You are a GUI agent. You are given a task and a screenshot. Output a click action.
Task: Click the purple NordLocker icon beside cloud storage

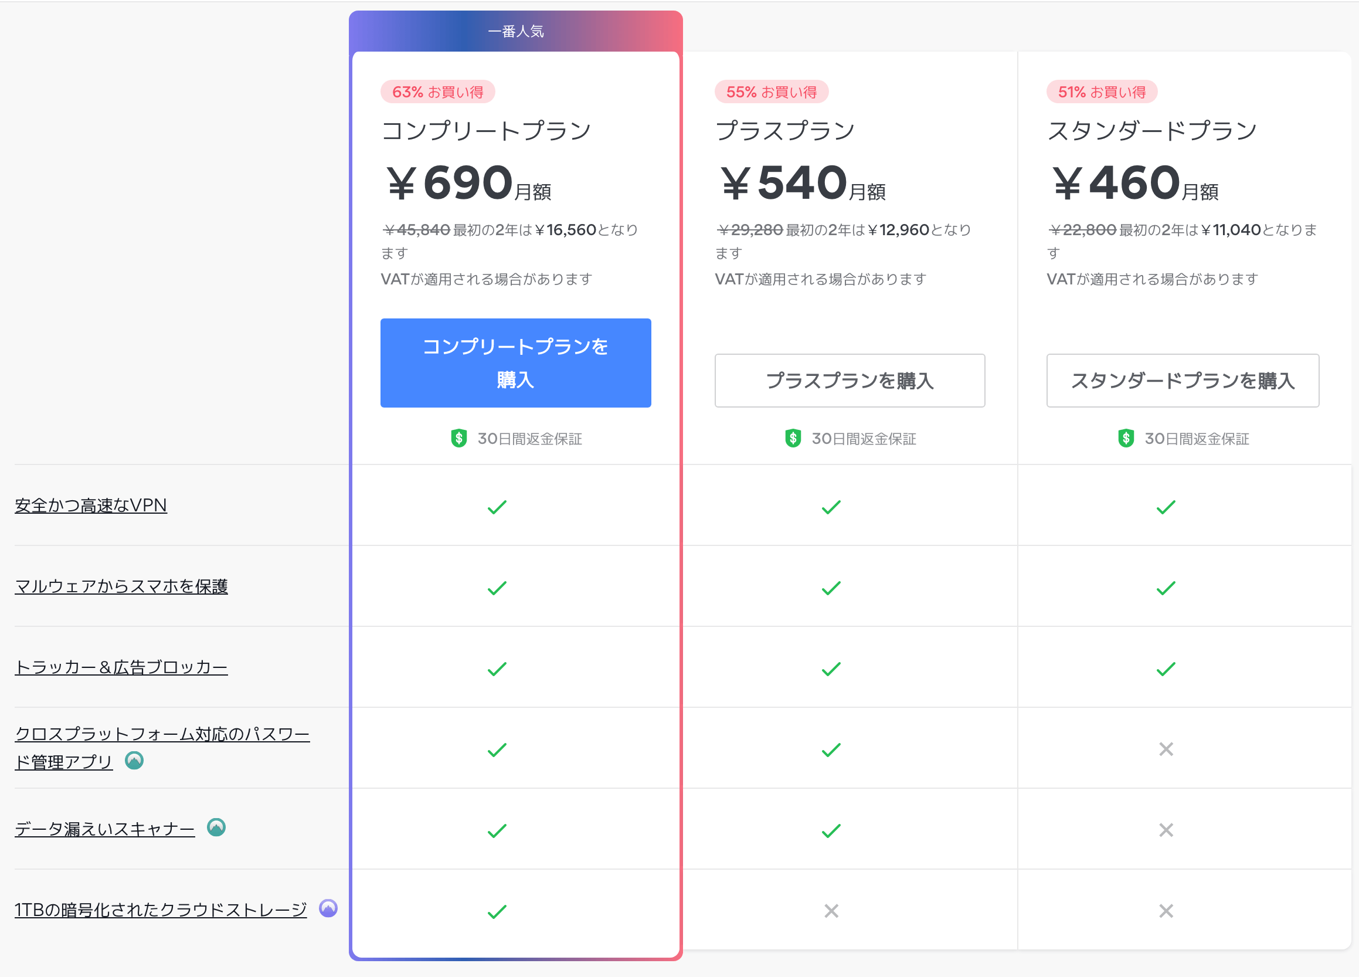328,908
